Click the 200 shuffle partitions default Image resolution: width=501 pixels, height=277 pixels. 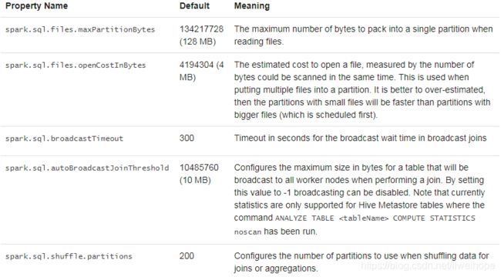click(187, 256)
